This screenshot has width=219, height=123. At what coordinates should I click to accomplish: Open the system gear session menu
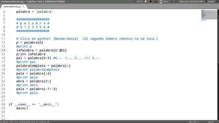[217, 1]
